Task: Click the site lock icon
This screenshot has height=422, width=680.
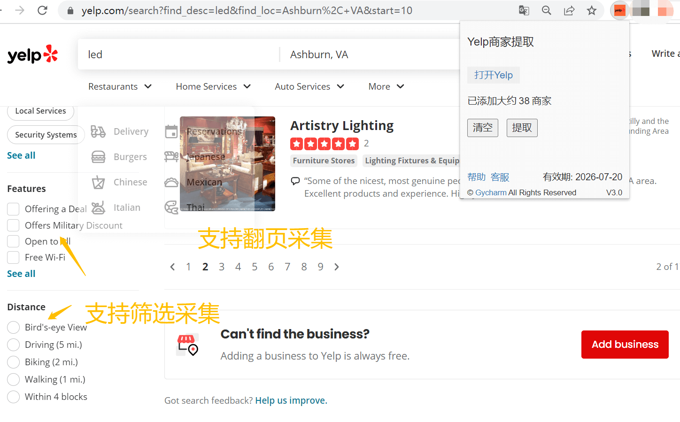Action: coord(70,10)
